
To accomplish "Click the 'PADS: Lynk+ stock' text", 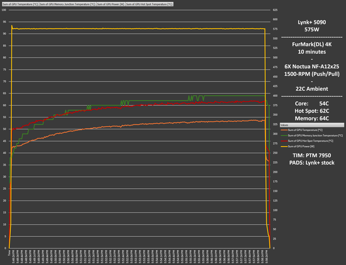I will click(312, 163).
